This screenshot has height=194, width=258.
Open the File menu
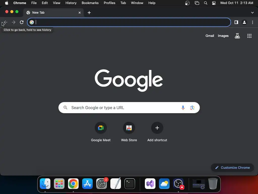pyautogui.click(x=34, y=3)
